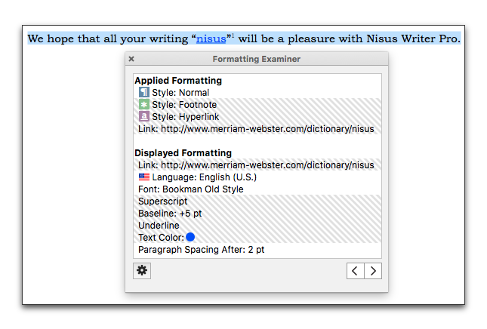Select the Underline formatting row

pyautogui.click(x=257, y=226)
